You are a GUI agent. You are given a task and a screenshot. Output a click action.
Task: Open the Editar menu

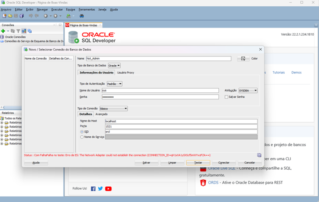19,10
